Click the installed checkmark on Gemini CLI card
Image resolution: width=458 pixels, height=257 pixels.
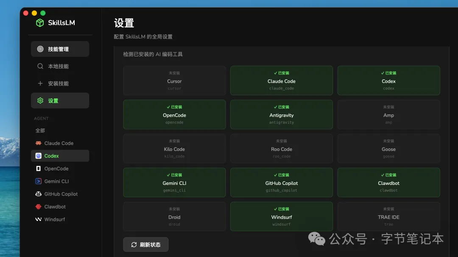pyautogui.click(x=168, y=175)
